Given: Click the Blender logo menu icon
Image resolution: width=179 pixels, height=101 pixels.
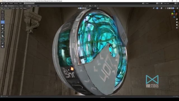Looking at the screenshot, I should point(2,3).
